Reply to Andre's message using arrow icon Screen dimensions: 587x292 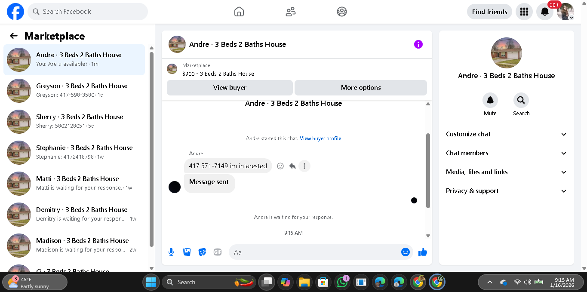coord(292,166)
